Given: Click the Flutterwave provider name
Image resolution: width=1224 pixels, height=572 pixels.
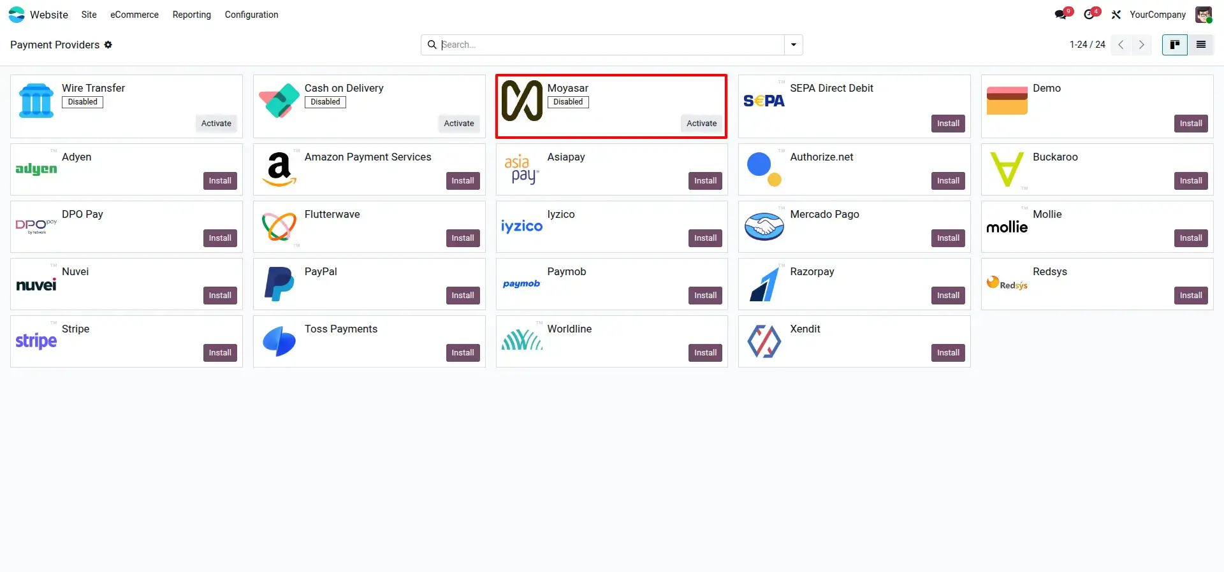Looking at the screenshot, I should coord(332,215).
